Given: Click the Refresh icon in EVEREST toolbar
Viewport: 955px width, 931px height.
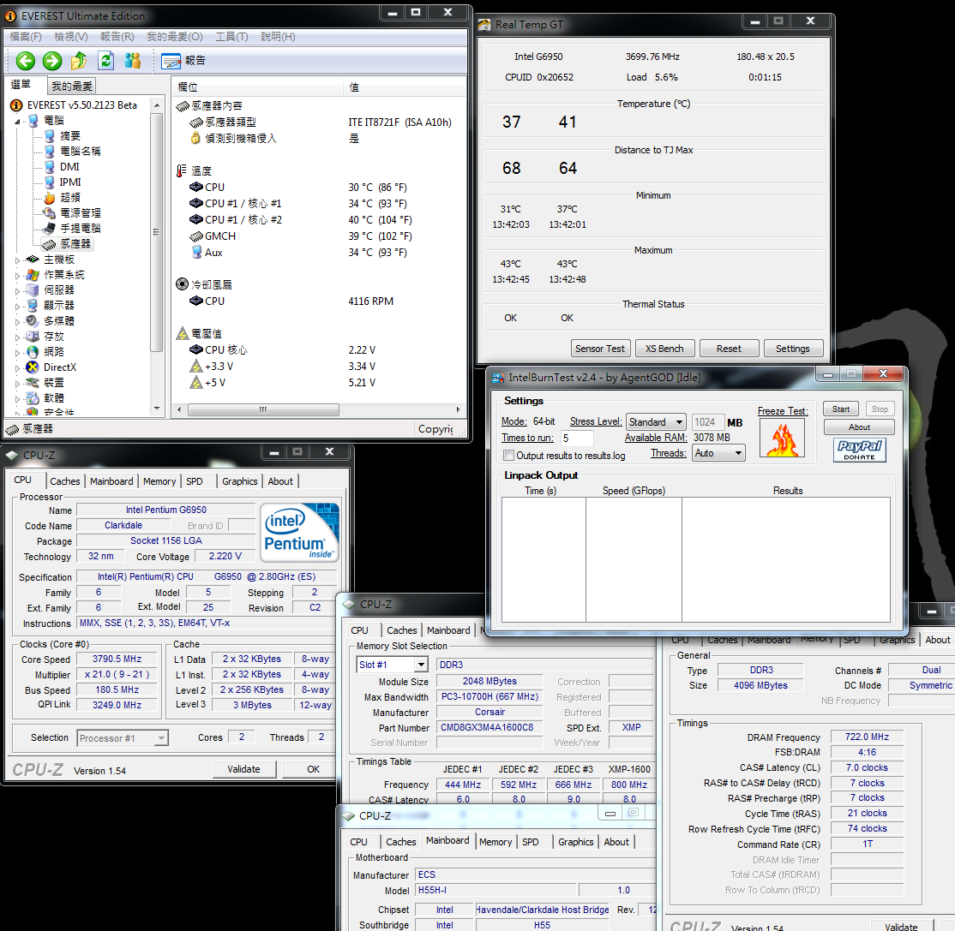Looking at the screenshot, I should click(x=105, y=60).
